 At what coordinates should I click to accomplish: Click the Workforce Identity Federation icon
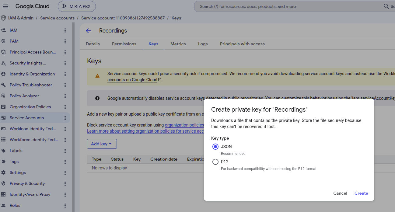pos(3,140)
